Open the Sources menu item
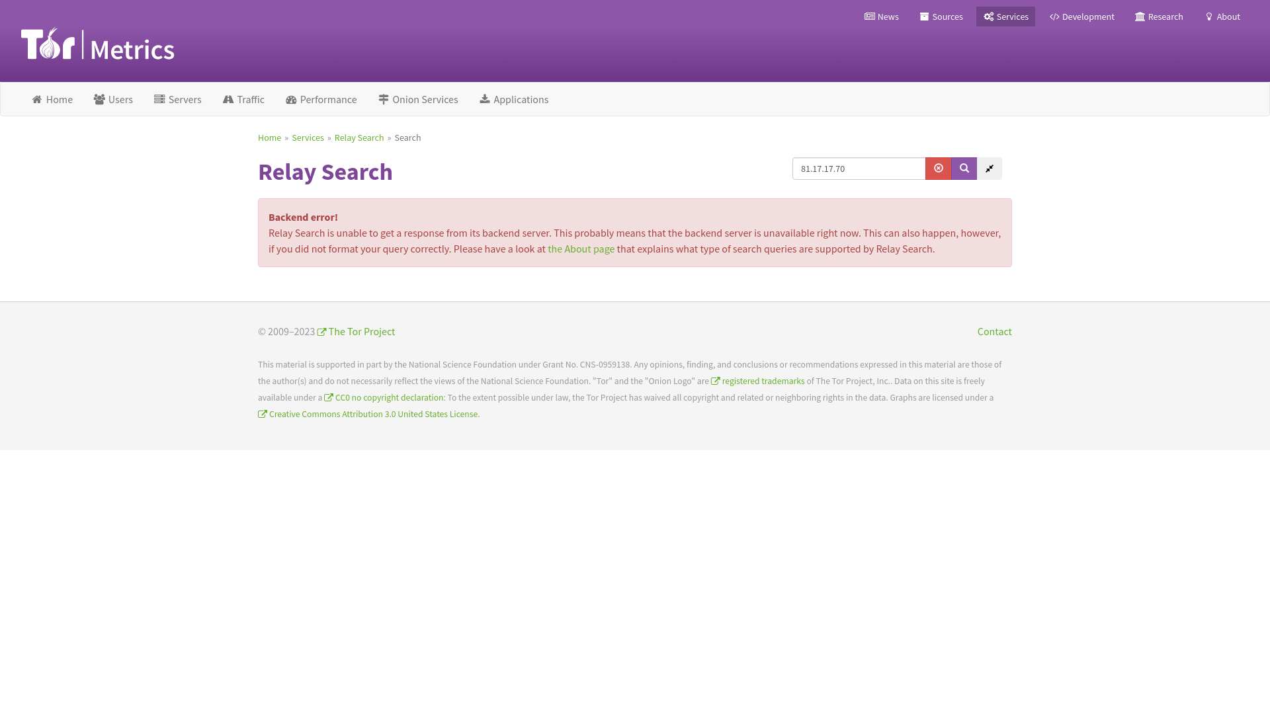This screenshot has height=714, width=1270. 941,17
